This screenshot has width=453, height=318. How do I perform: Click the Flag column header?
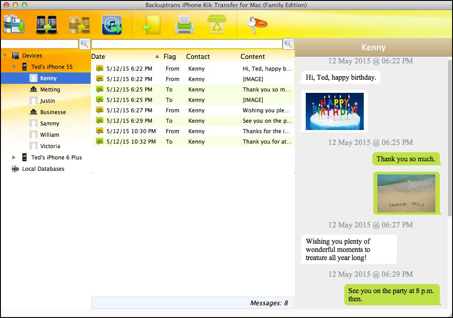tap(169, 57)
